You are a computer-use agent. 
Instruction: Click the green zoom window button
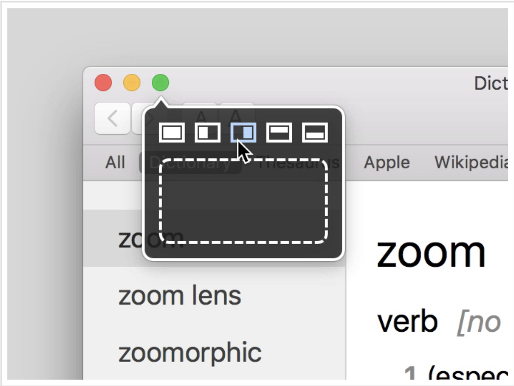pos(160,83)
